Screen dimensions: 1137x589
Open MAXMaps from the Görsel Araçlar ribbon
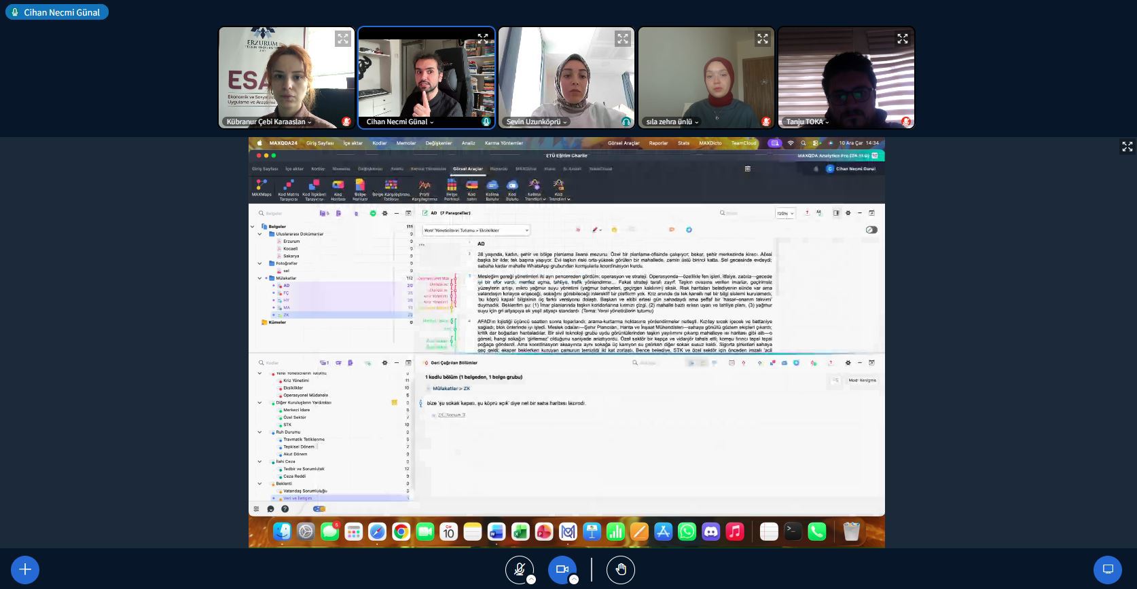[261, 188]
